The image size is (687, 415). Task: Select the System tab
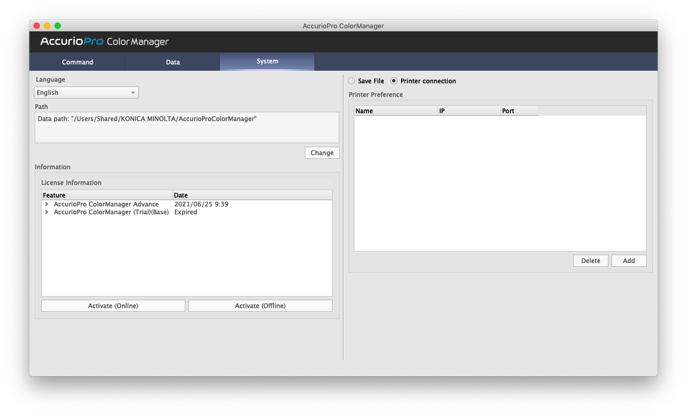point(267,61)
